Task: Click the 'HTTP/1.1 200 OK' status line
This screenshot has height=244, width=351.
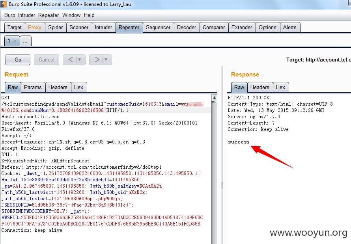Action: (248, 98)
